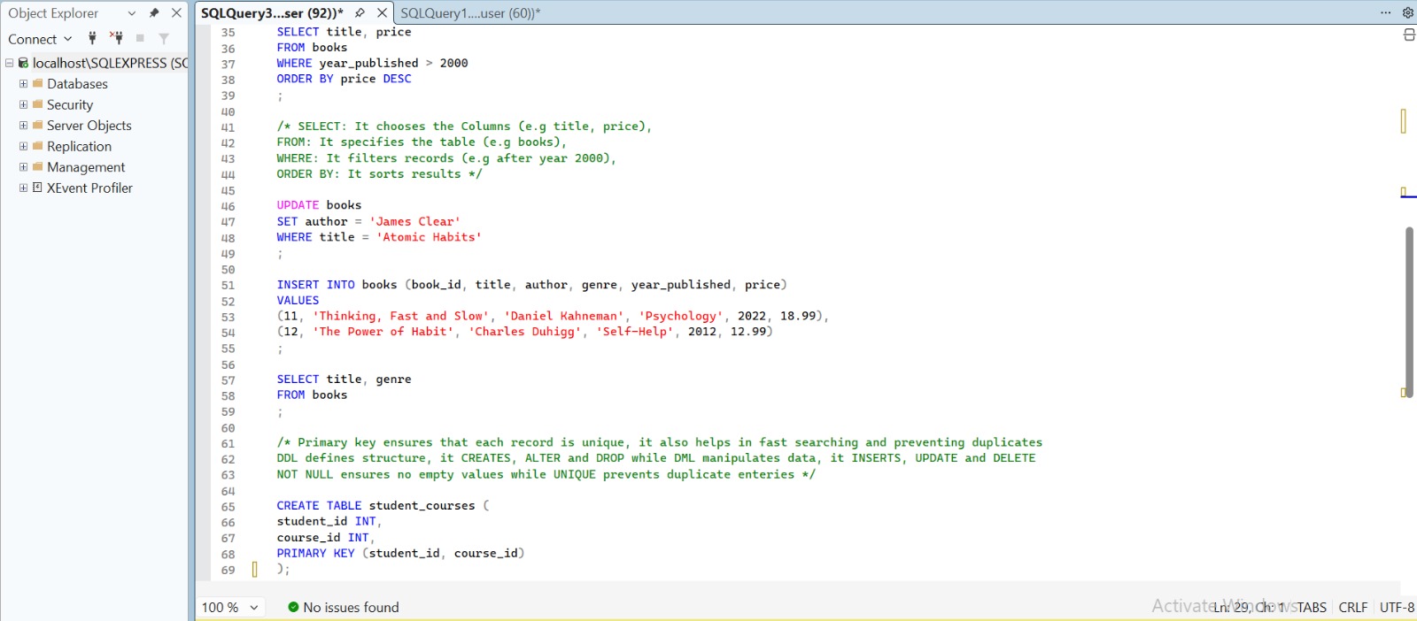Viewport: 1417px width, 621px height.
Task: Click the 'No issues found' status text
Action: (351, 607)
